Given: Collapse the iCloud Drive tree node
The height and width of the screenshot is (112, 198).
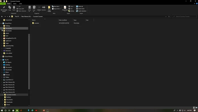Looking at the screenshot, I should [x=1, y=23].
